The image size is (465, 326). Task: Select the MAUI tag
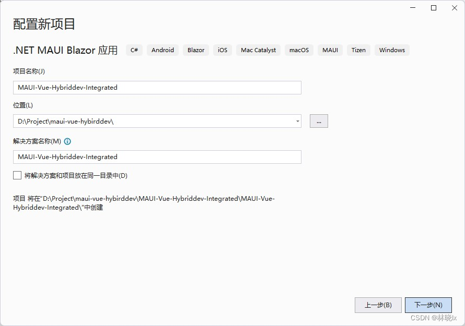[330, 50]
